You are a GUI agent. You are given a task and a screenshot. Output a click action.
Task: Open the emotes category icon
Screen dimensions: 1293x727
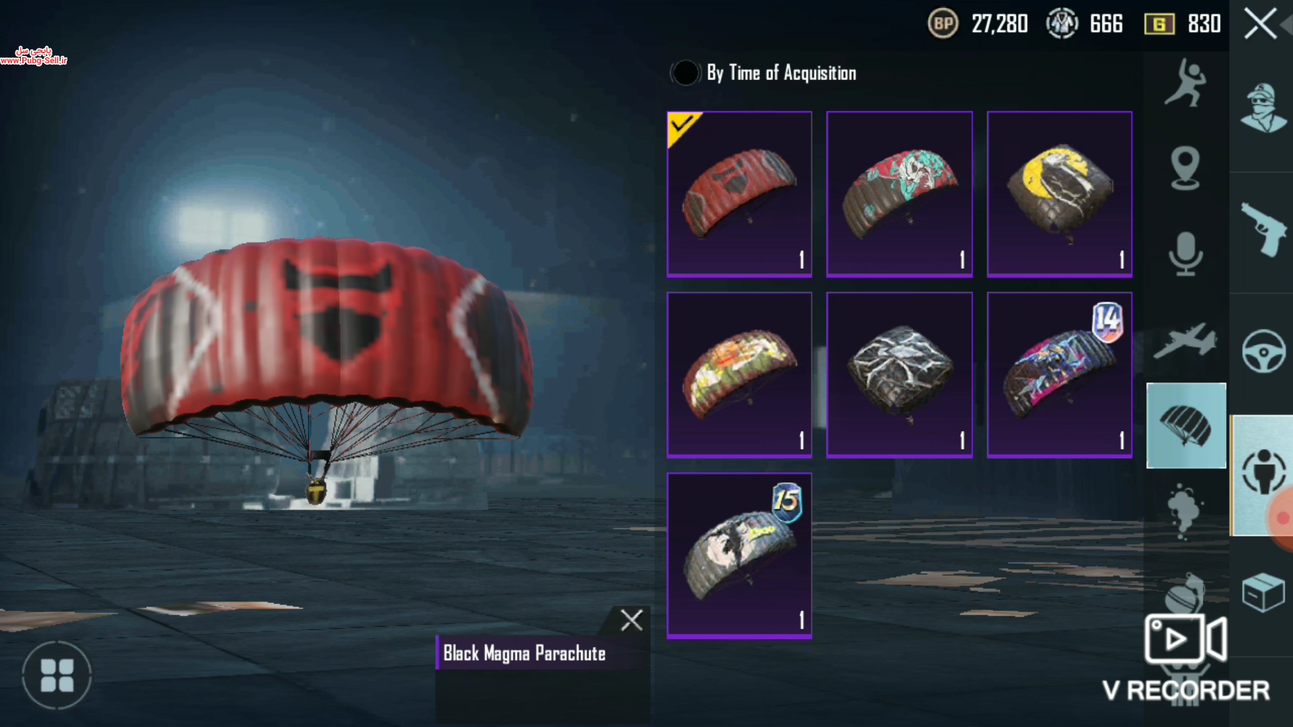click(x=1185, y=83)
